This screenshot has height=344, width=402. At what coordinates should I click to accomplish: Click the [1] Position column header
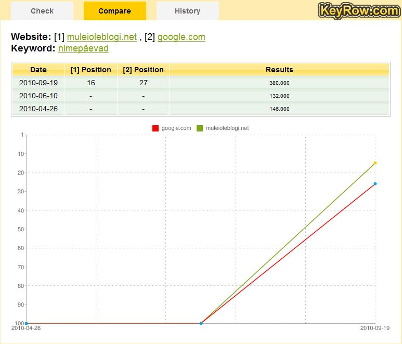(91, 70)
